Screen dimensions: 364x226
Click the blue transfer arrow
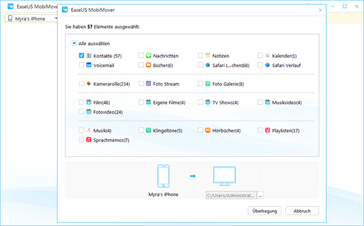pos(193,176)
